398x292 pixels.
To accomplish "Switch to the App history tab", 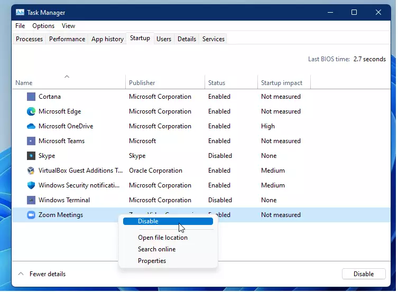I will (x=107, y=39).
